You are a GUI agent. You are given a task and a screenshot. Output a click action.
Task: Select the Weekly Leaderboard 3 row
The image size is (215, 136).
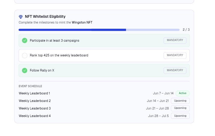pos(104,108)
